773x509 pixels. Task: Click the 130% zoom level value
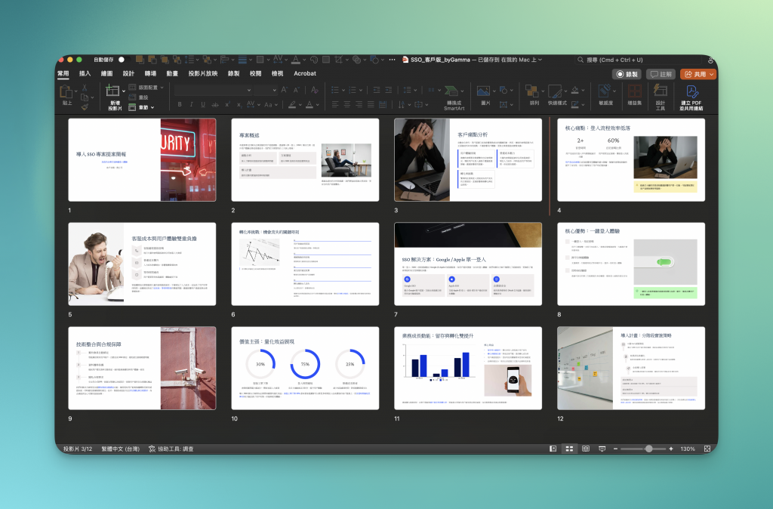[x=687, y=449]
